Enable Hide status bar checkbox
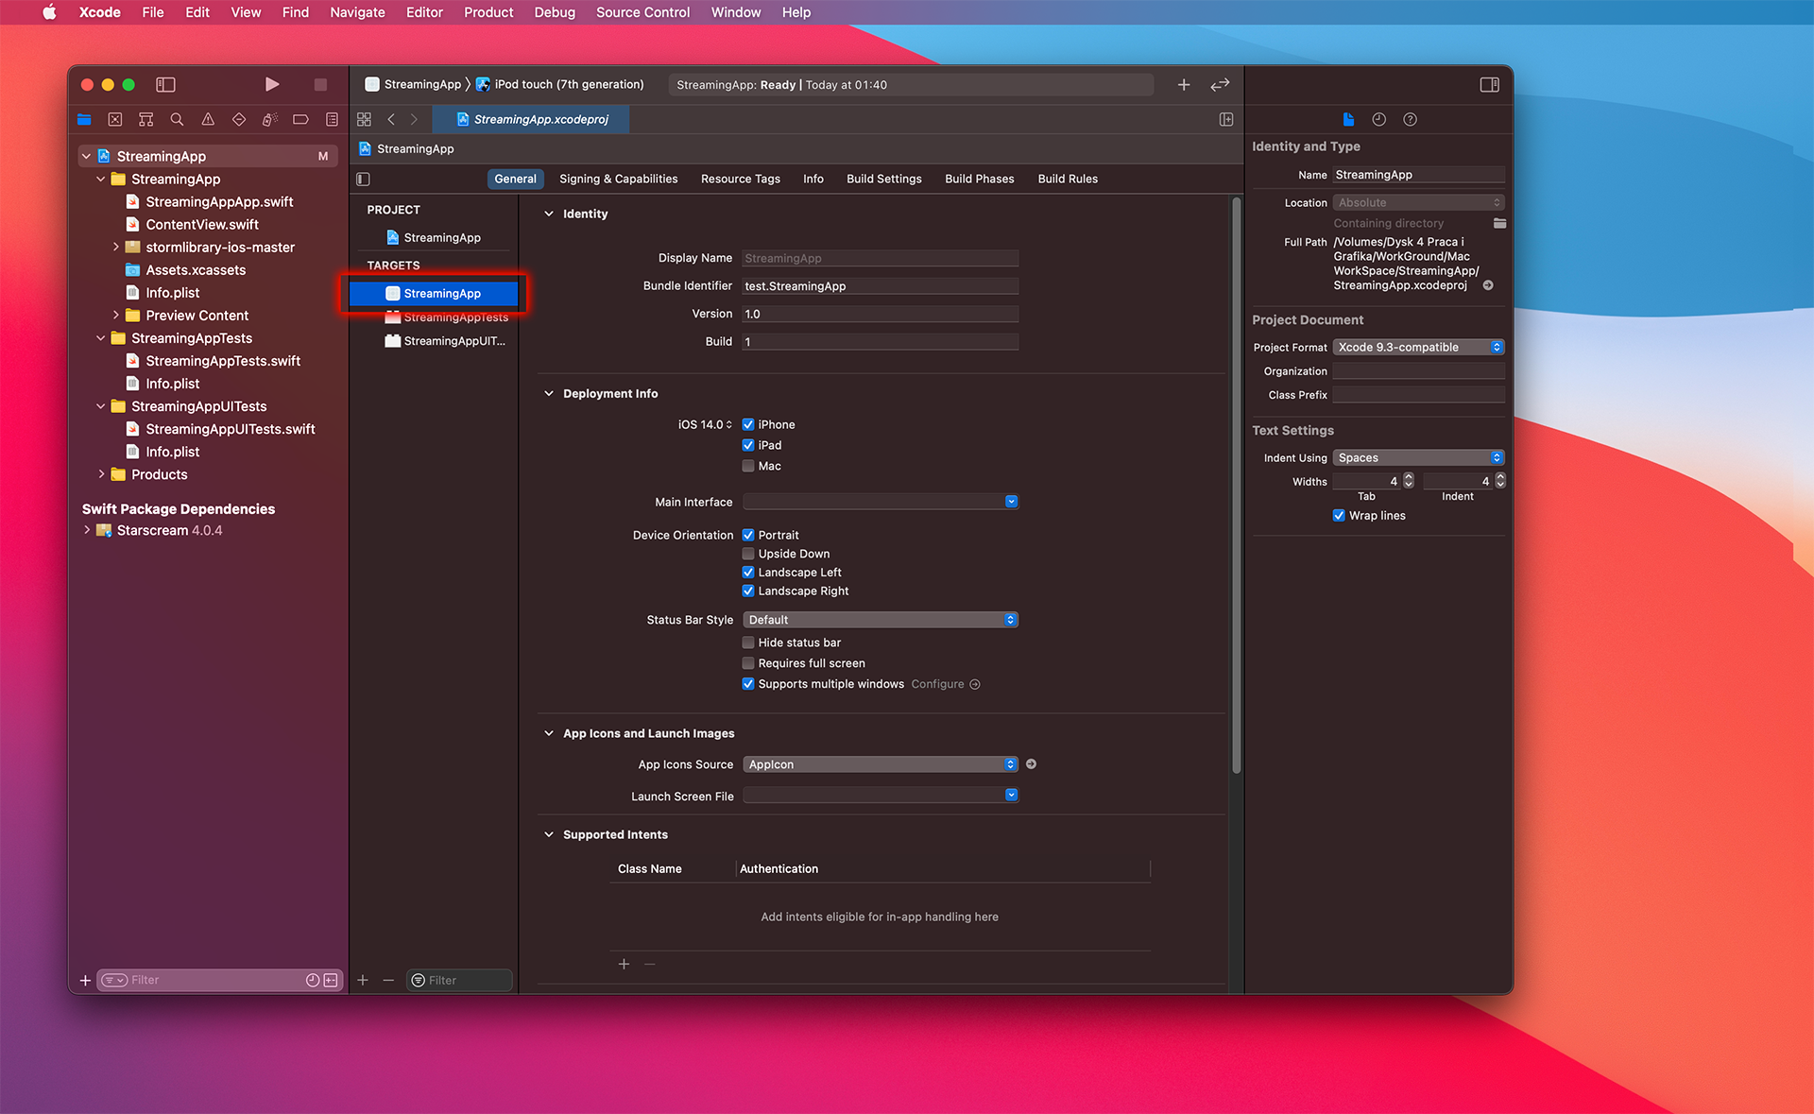The image size is (1814, 1114). click(x=748, y=643)
